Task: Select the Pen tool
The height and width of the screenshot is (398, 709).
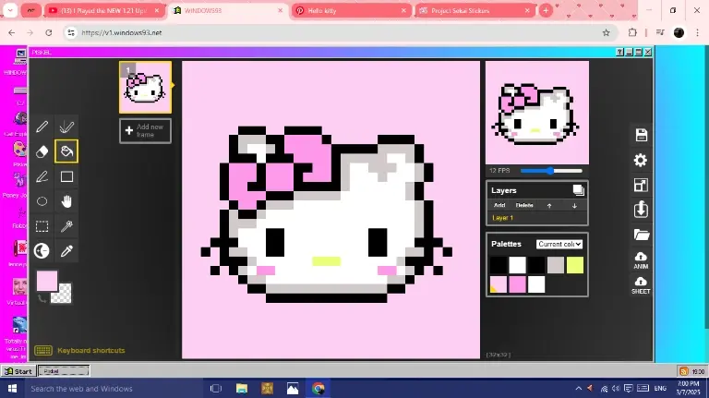Action: click(42, 127)
